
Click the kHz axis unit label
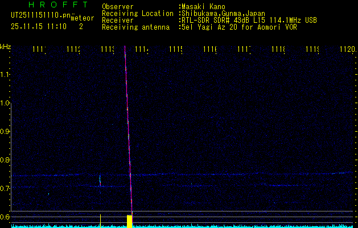pos(6,46)
